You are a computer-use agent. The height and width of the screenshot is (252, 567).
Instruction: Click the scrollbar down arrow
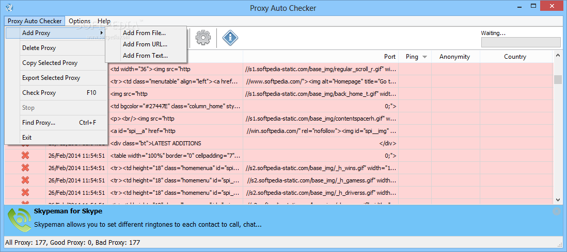tap(558, 199)
